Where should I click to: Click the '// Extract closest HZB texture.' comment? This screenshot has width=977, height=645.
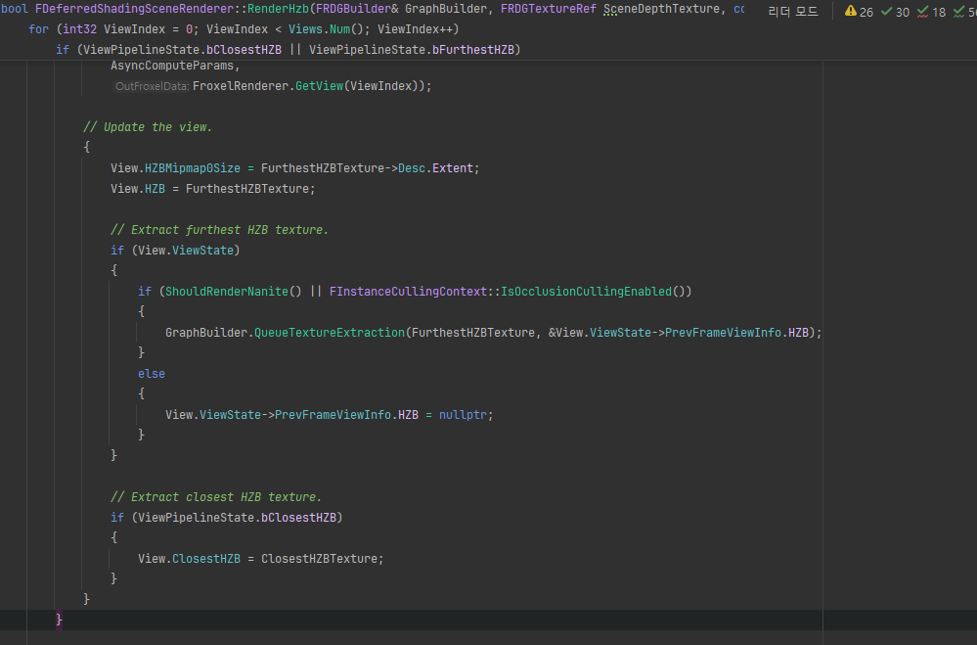pos(216,497)
